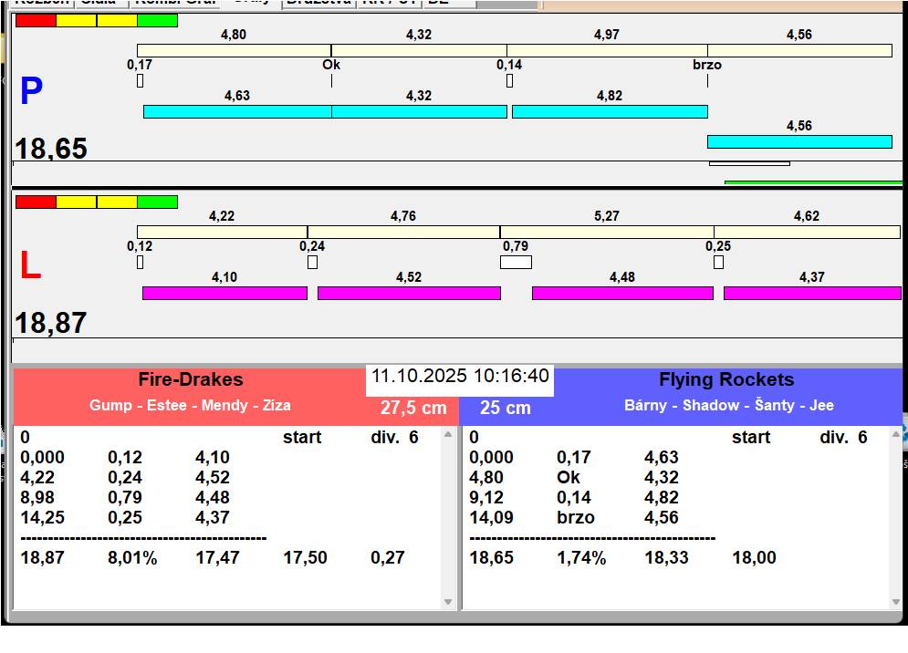The image size is (908, 653).
Task: Click the 0,14 changeover box in P lane
Action: point(509,81)
